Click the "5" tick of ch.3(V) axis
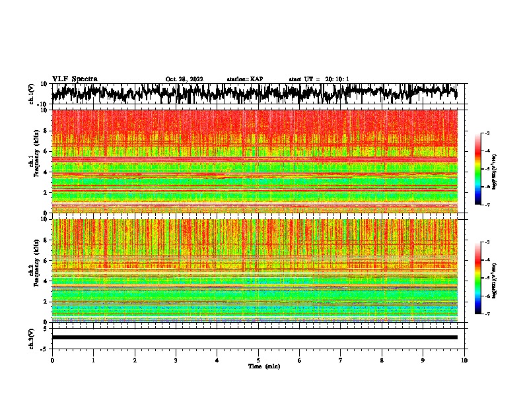This screenshot has width=523, height=404. pyautogui.click(x=46, y=329)
